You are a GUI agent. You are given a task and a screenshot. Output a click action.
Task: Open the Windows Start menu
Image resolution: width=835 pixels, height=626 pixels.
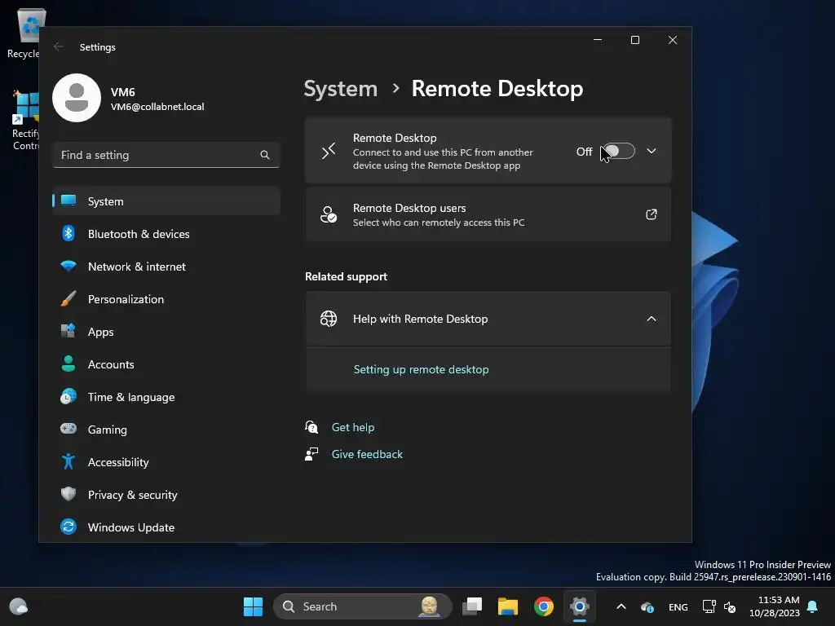coord(253,606)
